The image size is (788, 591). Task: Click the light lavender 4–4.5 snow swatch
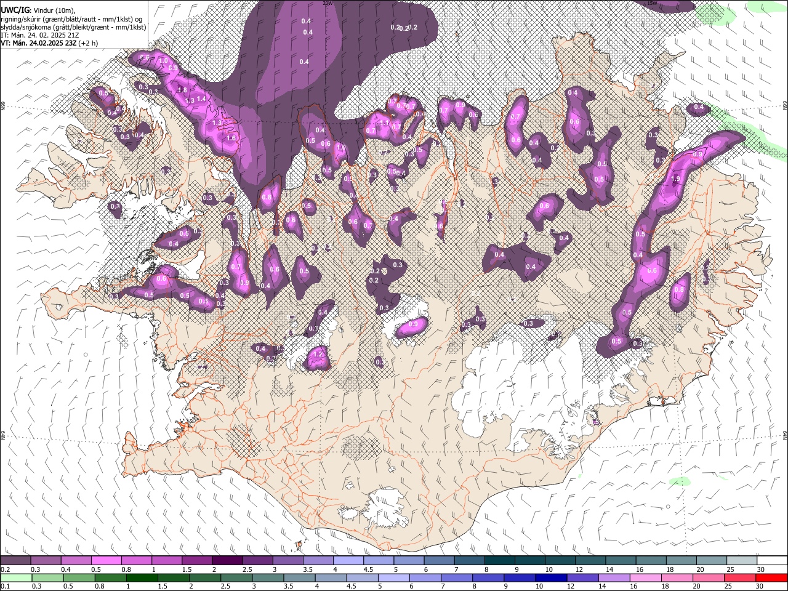pyautogui.click(x=348, y=561)
